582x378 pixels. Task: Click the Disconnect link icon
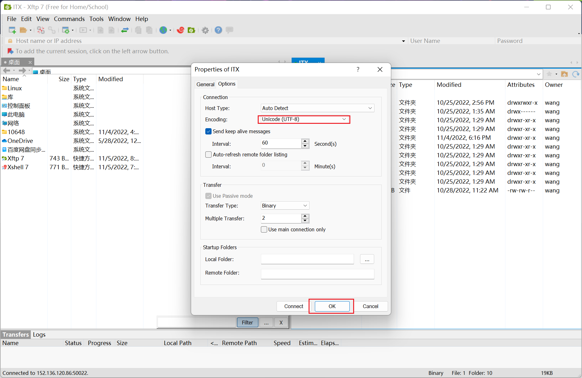[x=52, y=30]
